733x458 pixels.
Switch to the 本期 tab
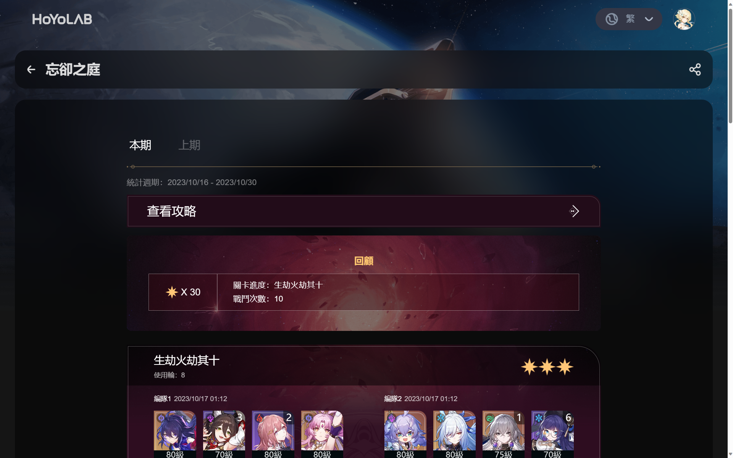tap(140, 145)
